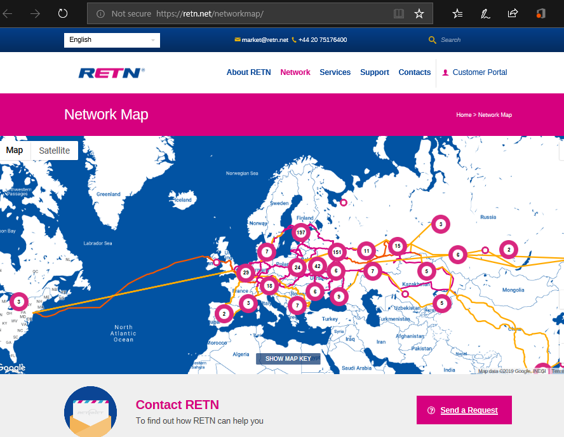The width and height of the screenshot is (564, 437).
Task: Open the About RETN menu
Action: (248, 72)
